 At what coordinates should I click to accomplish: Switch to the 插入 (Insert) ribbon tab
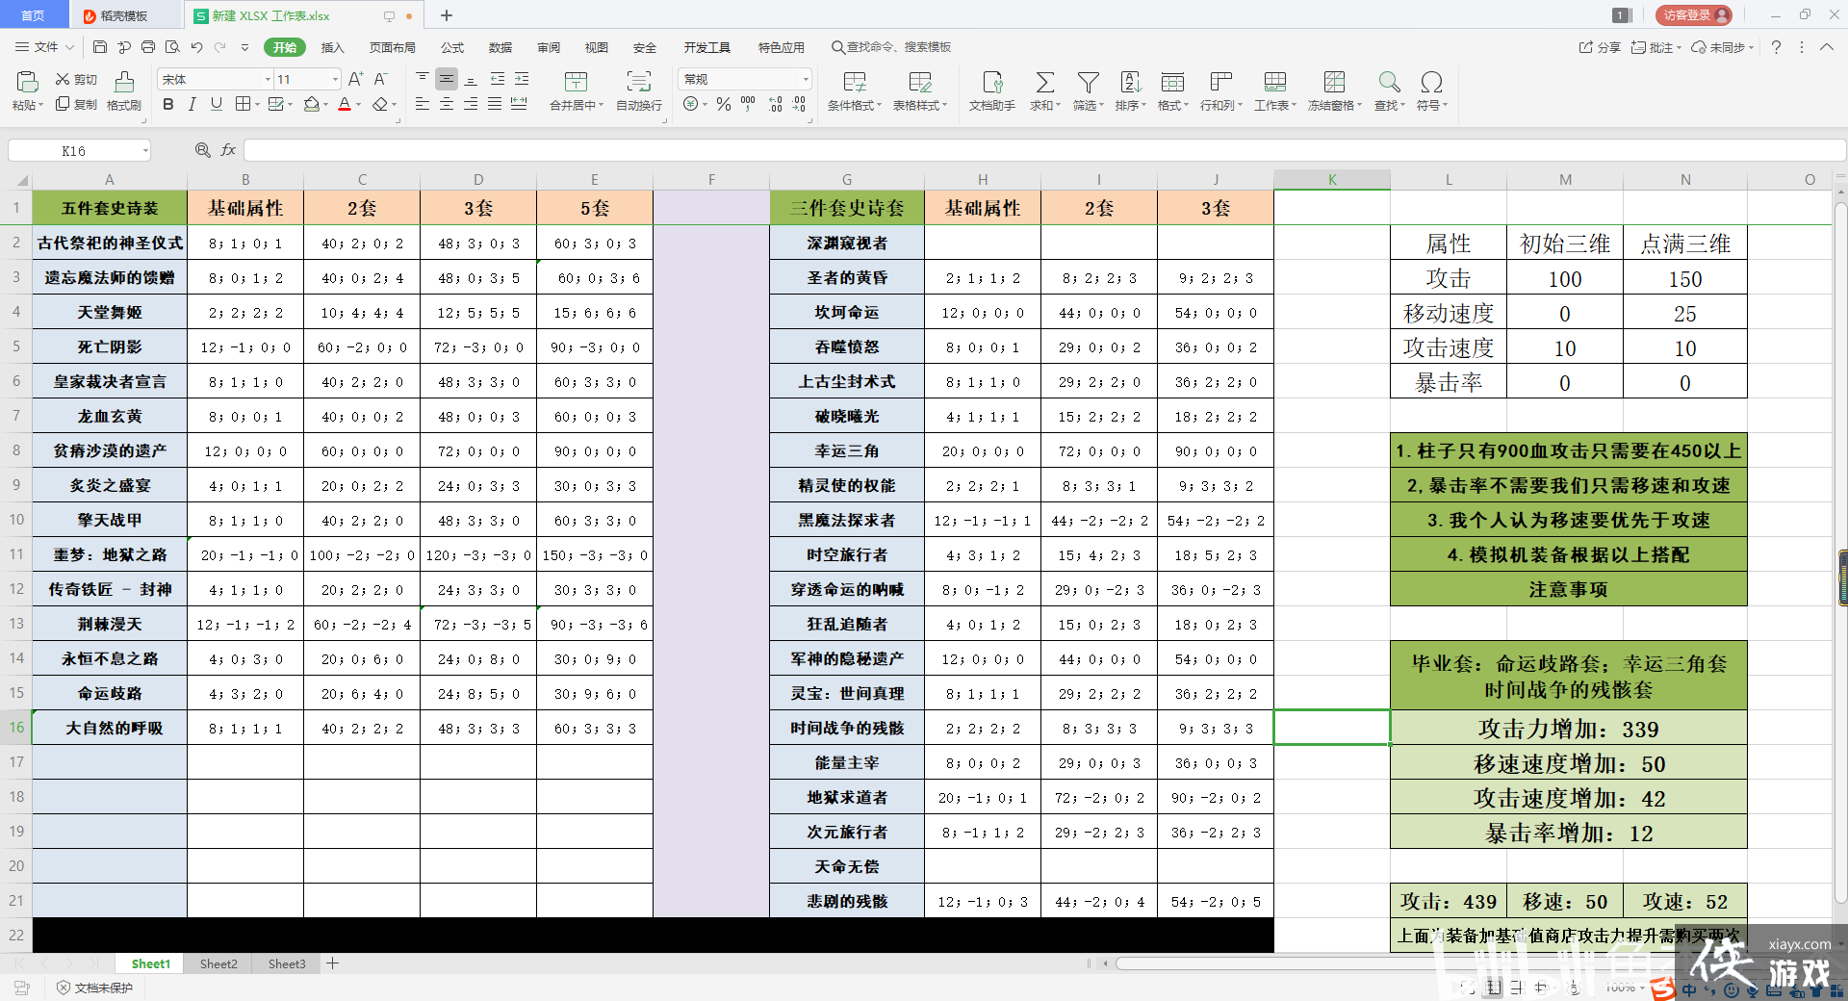(x=332, y=47)
